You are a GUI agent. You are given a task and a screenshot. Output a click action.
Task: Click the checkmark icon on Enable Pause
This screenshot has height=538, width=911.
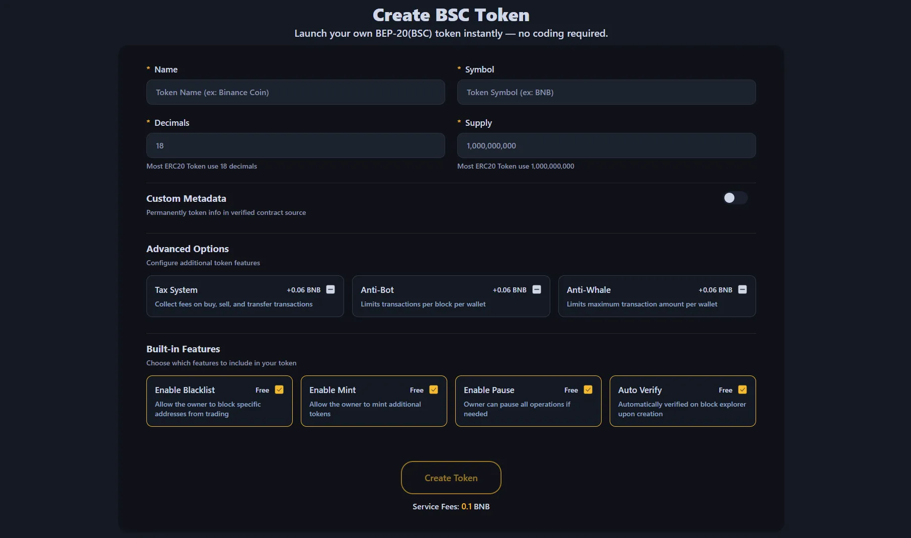pyautogui.click(x=588, y=389)
